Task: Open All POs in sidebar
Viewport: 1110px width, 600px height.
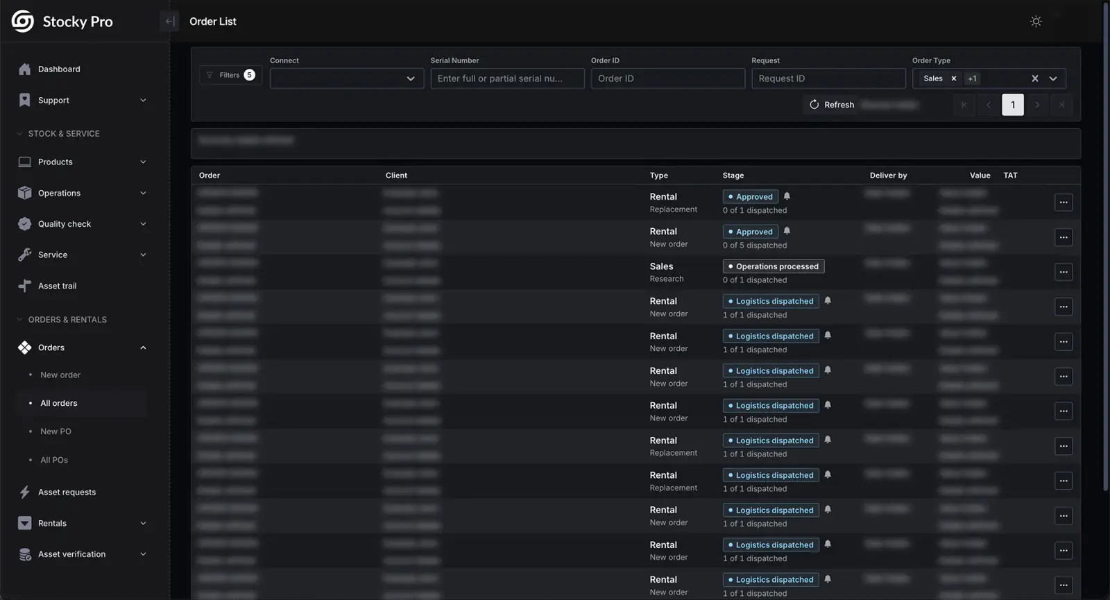Action: tap(54, 460)
